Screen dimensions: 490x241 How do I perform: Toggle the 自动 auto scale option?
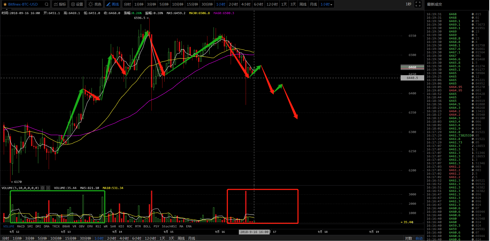pyautogui.click(x=419, y=238)
